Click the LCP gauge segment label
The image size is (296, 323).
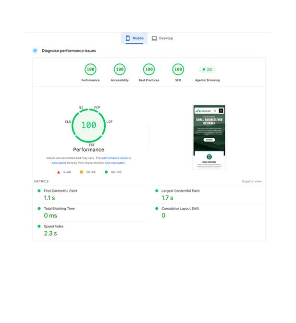110,121
